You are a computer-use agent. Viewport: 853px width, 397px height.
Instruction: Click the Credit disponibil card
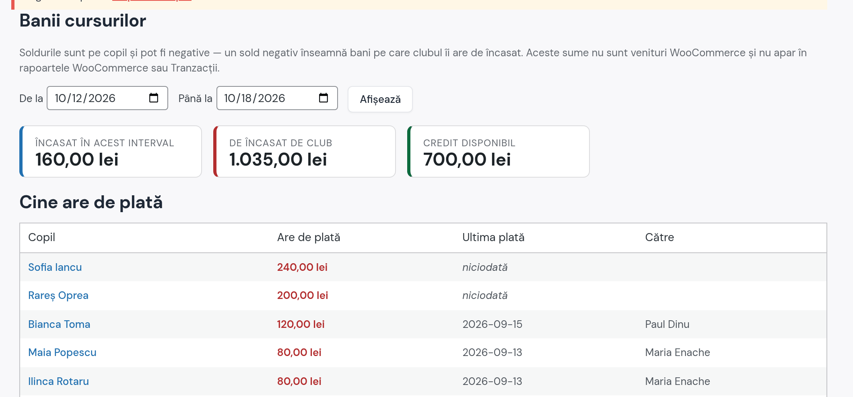(x=499, y=151)
